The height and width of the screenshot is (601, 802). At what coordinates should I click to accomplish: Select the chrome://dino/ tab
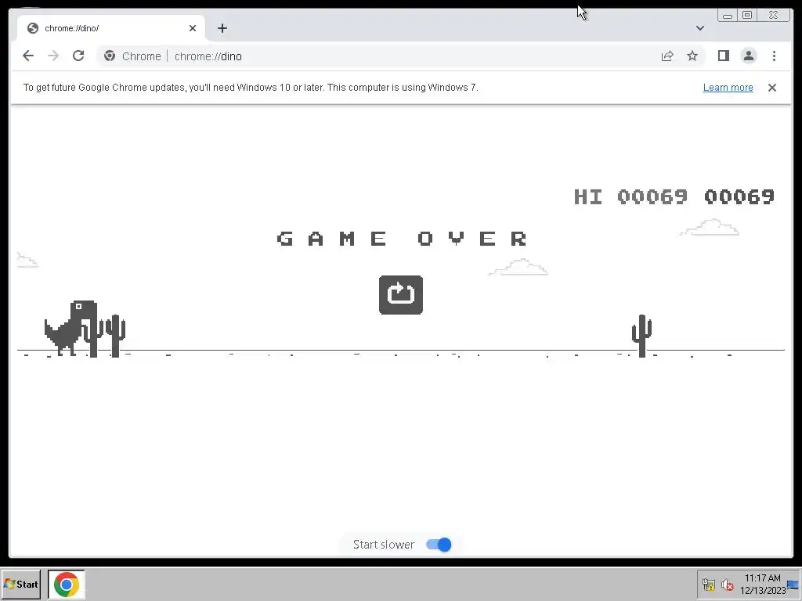pos(111,28)
